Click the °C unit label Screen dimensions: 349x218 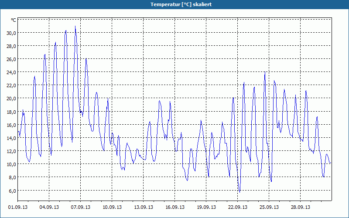[14, 20]
